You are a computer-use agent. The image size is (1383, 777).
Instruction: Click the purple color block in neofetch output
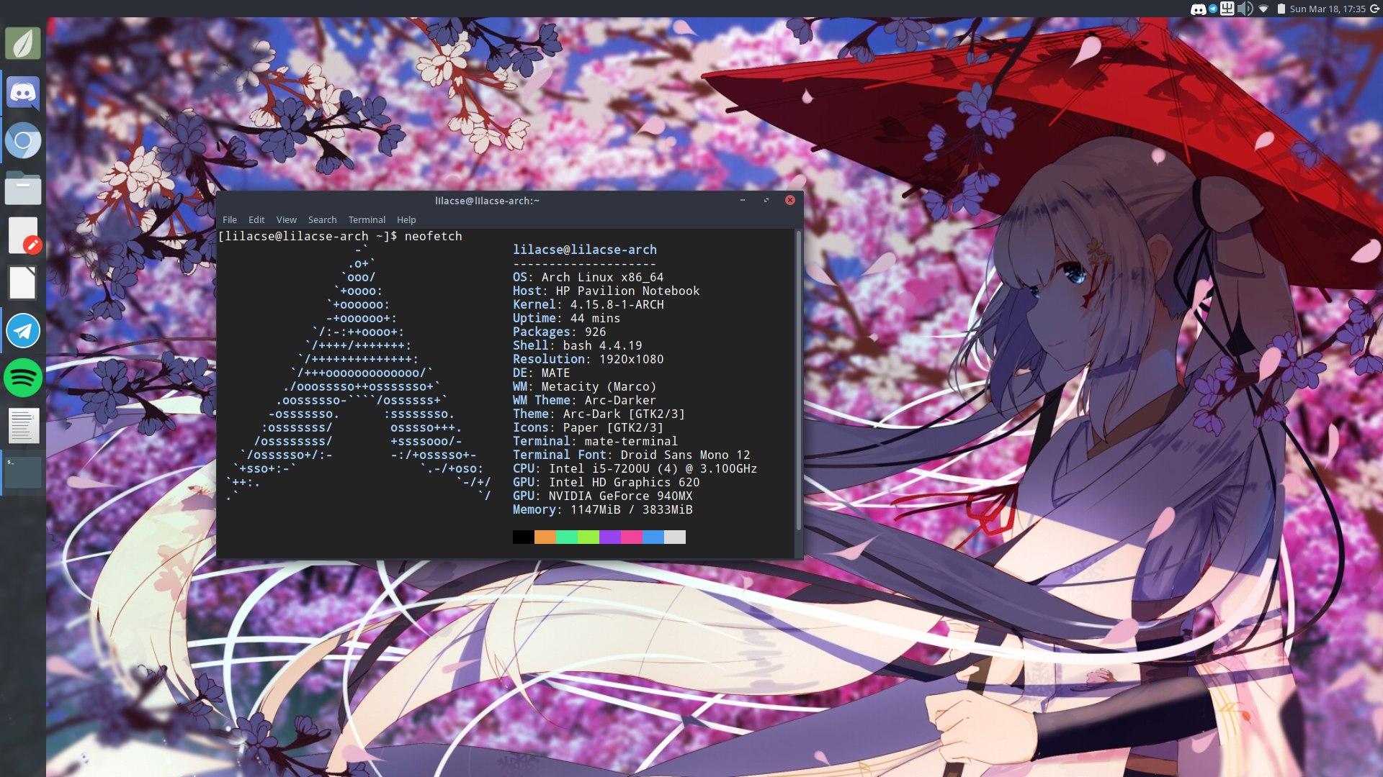(x=610, y=537)
